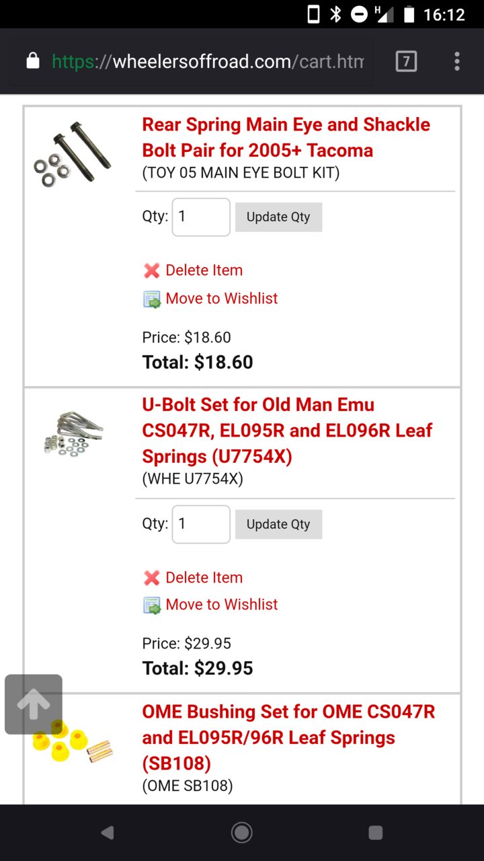Tap the secure padlock icon in address bar
This screenshot has height=861, width=484.
[32, 62]
